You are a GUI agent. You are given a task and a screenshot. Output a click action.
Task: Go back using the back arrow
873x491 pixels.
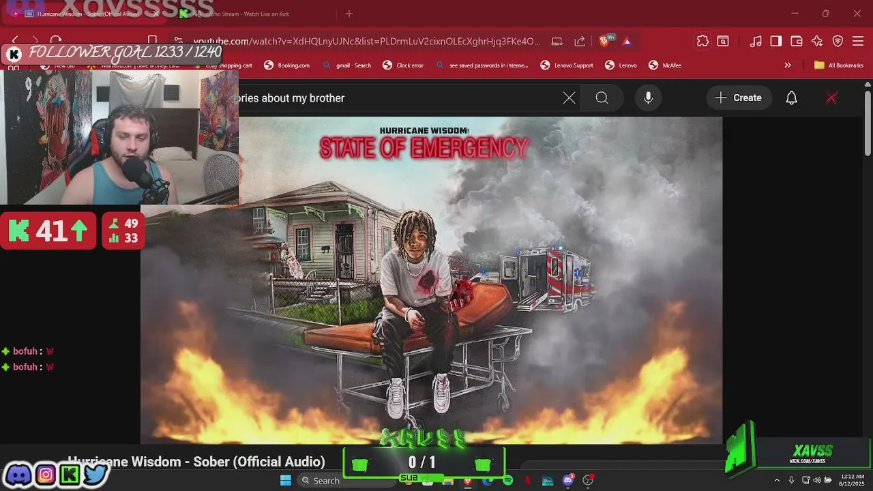pos(15,41)
